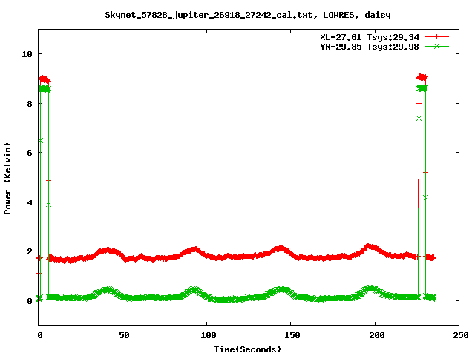Click the red XL legend line sample
The image size is (475, 356).
436,37
